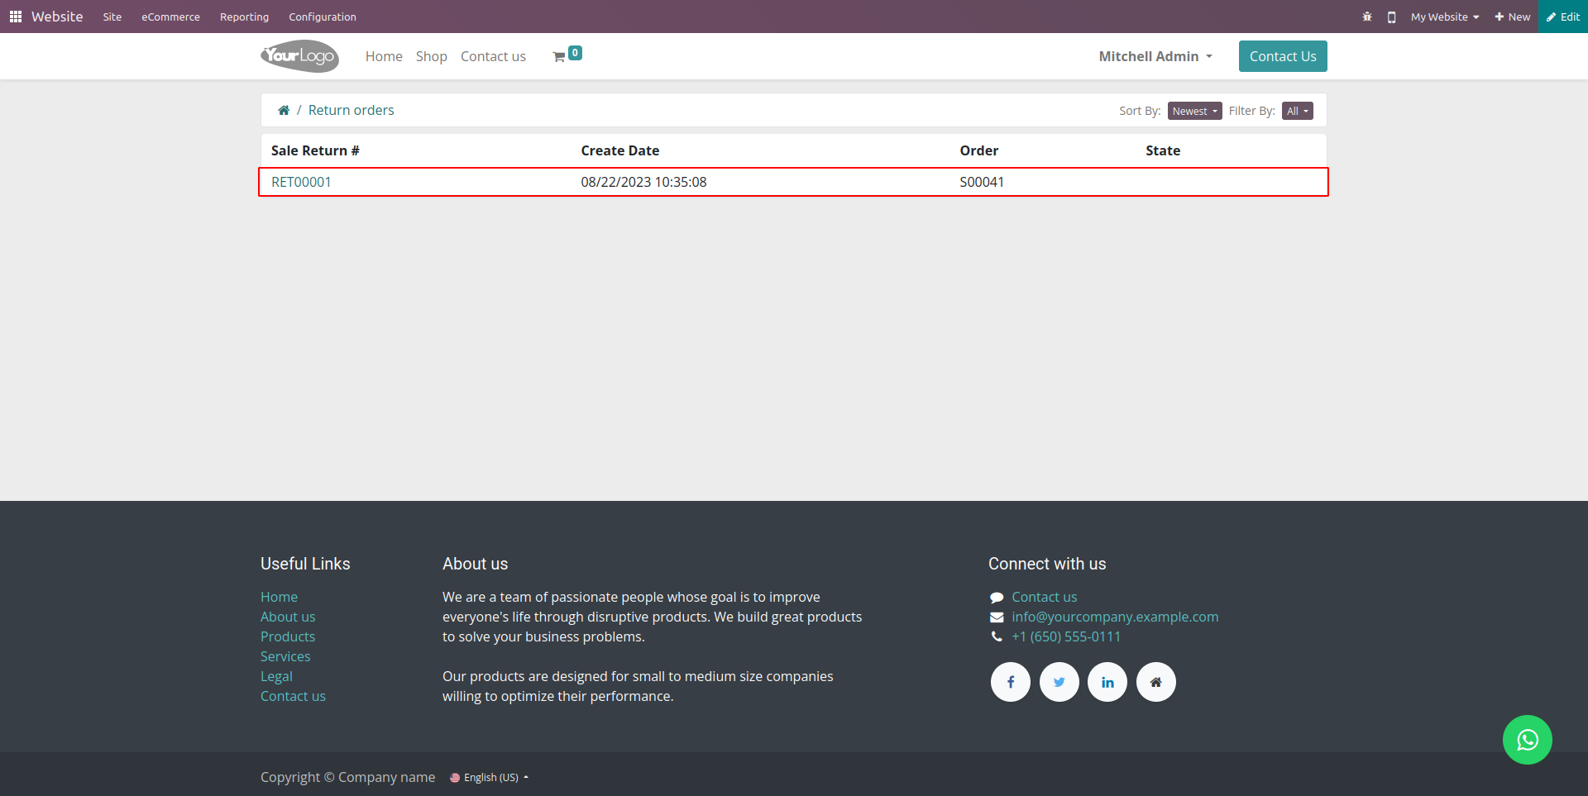Click the green Contact Us button

click(1283, 56)
